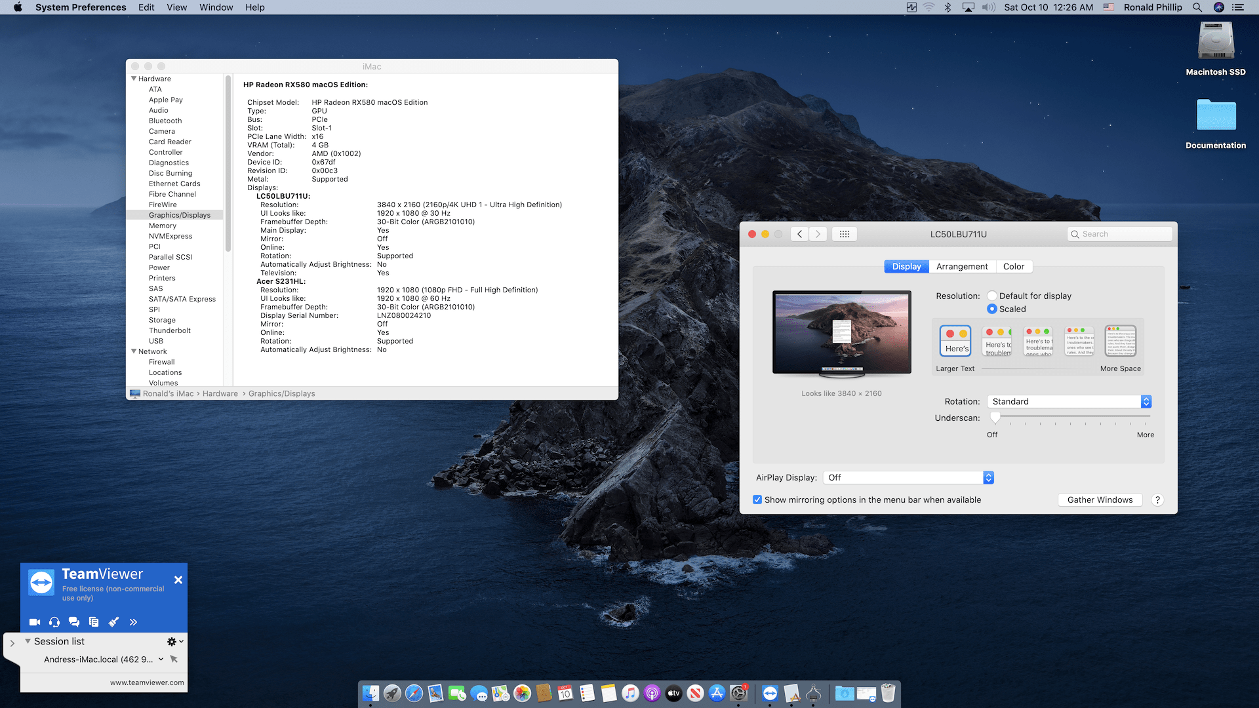Screen dimensions: 1259x708
Task: Open Safari from the Dock
Action: (414, 693)
